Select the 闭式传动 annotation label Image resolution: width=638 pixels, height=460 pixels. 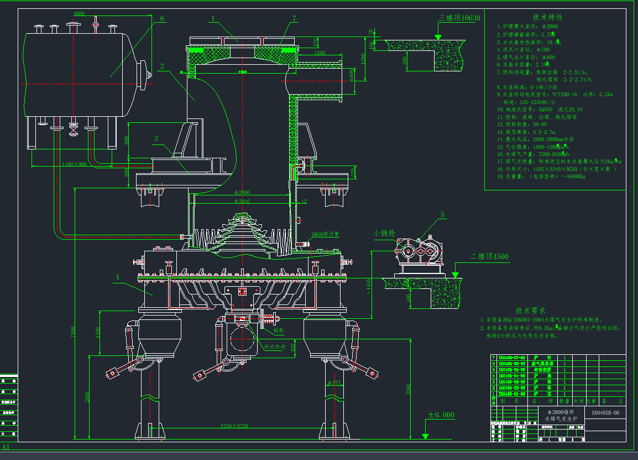[274, 347]
